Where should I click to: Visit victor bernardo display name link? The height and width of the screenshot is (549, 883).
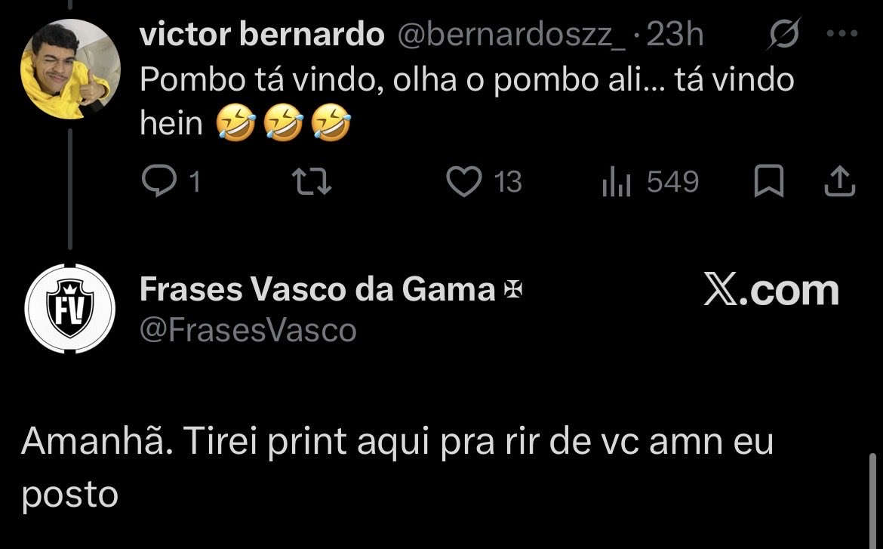(262, 35)
